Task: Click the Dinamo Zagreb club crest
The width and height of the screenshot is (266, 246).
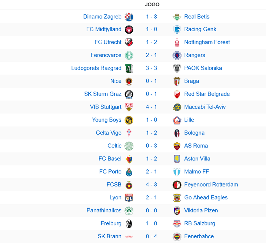Action: coord(129,17)
